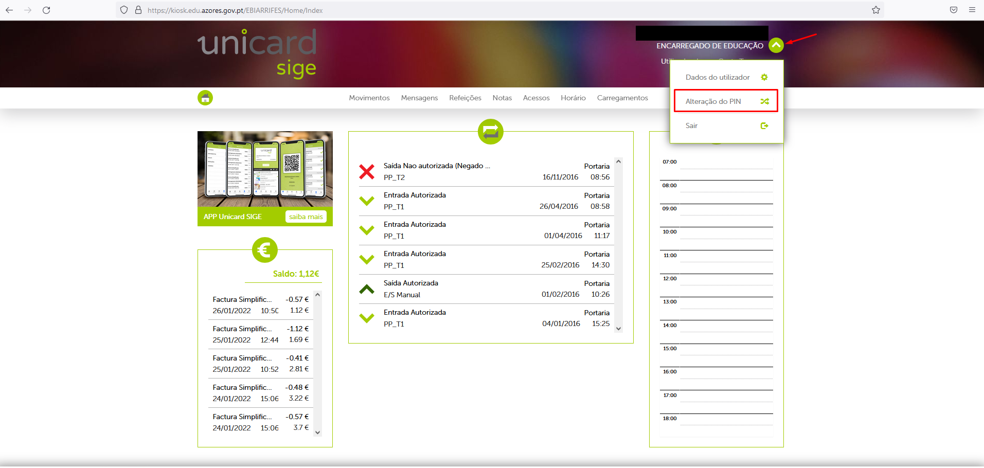Click the browser address bar URL
Viewport: 984px width, 468px height.
[x=235, y=10]
